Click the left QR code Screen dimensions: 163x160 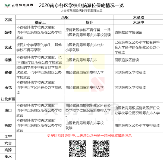tap(77, 149)
